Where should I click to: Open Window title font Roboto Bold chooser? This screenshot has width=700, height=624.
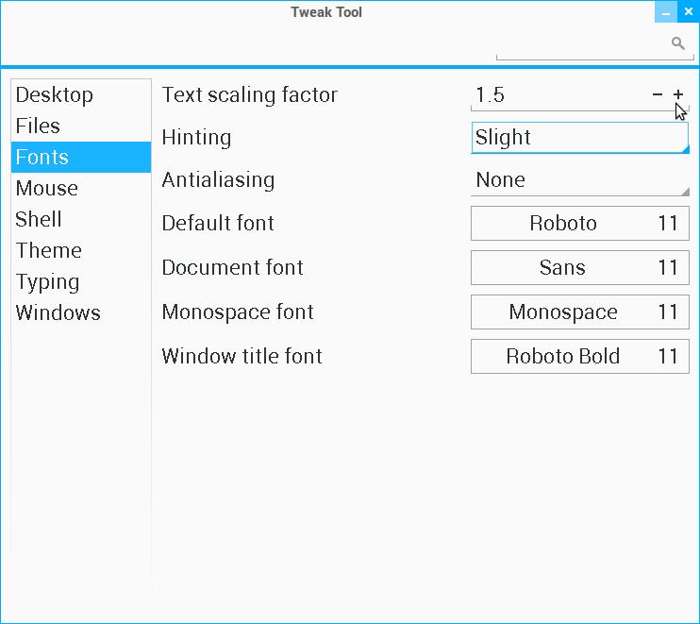tap(579, 357)
